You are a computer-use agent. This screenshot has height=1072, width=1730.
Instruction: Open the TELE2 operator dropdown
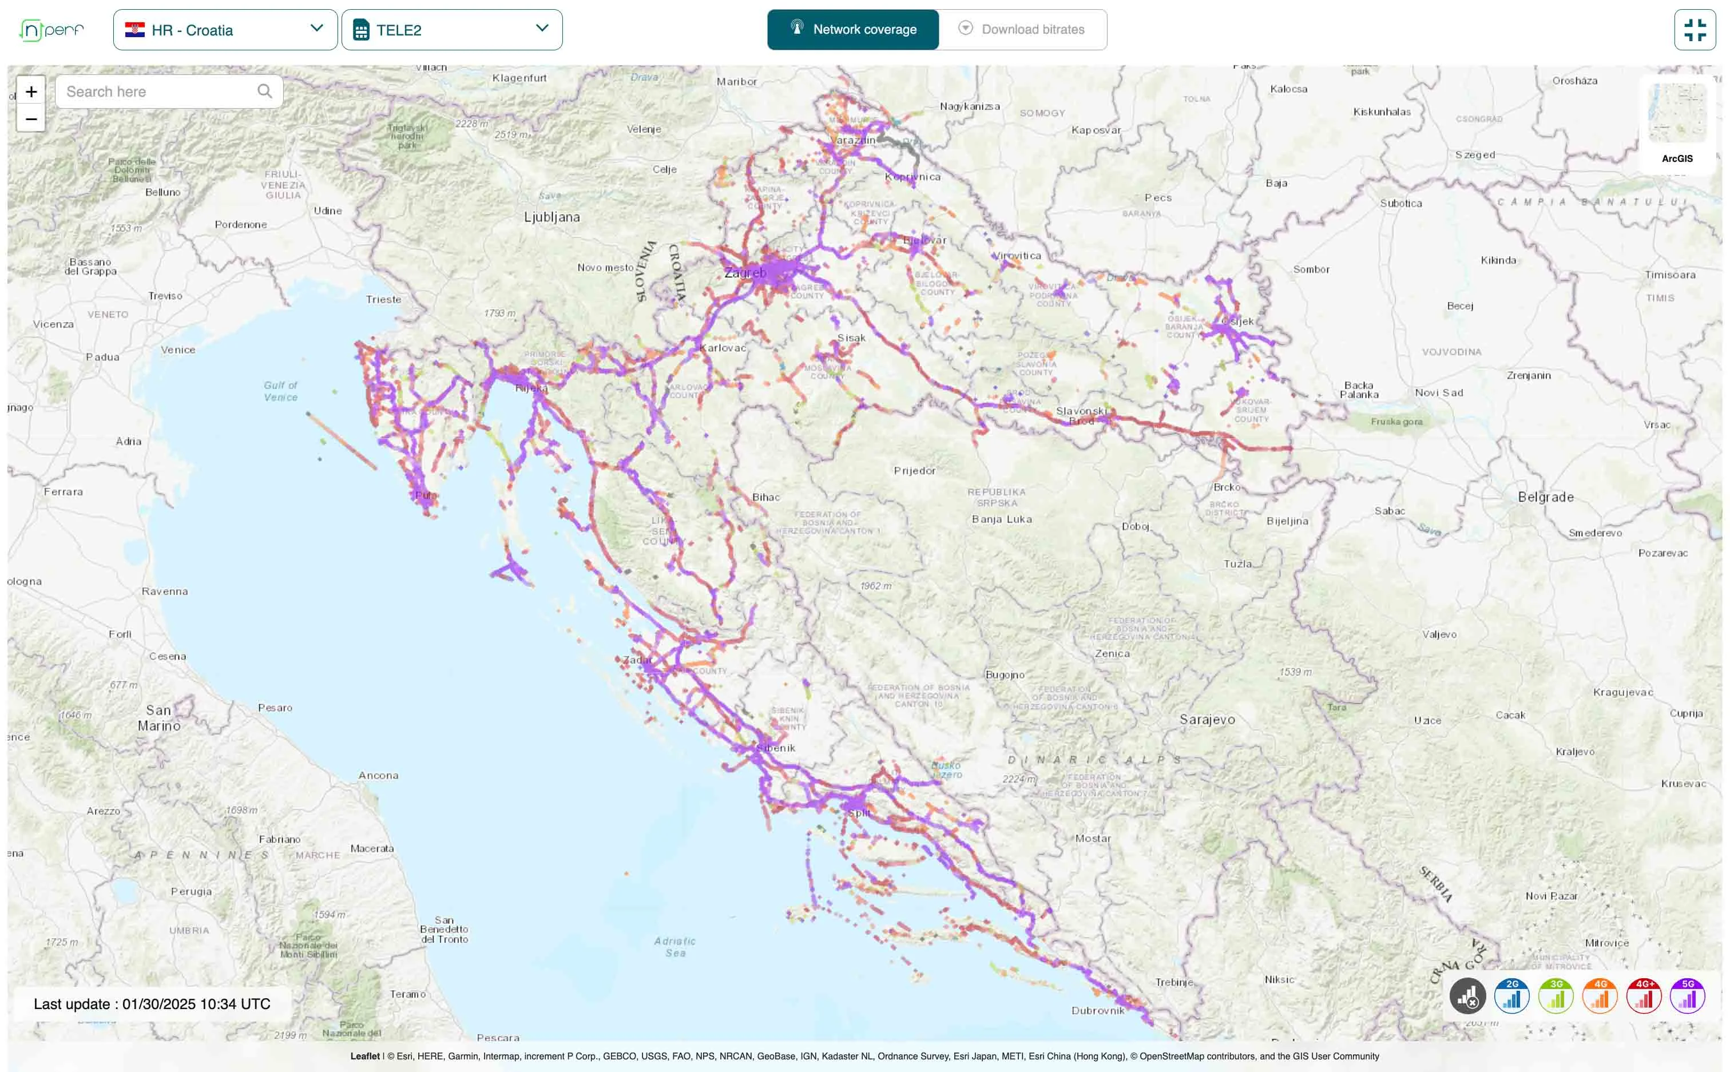coord(451,30)
